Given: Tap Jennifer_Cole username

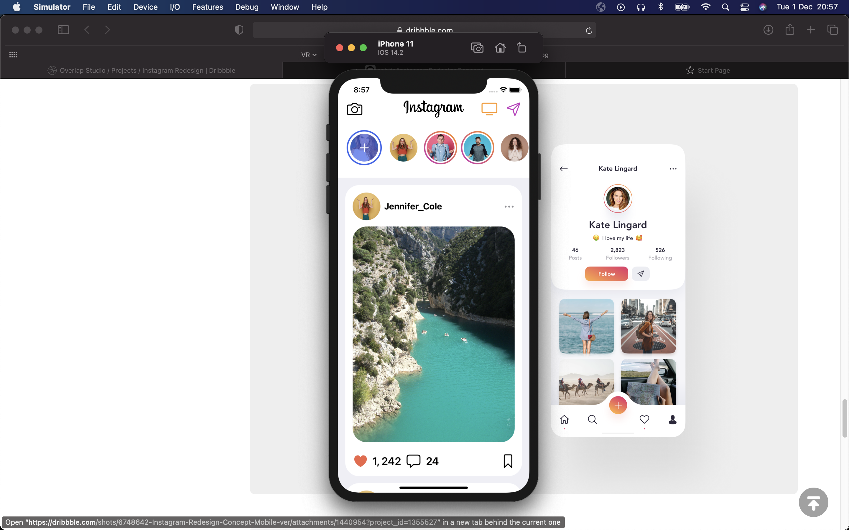Looking at the screenshot, I should coord(413,206).
